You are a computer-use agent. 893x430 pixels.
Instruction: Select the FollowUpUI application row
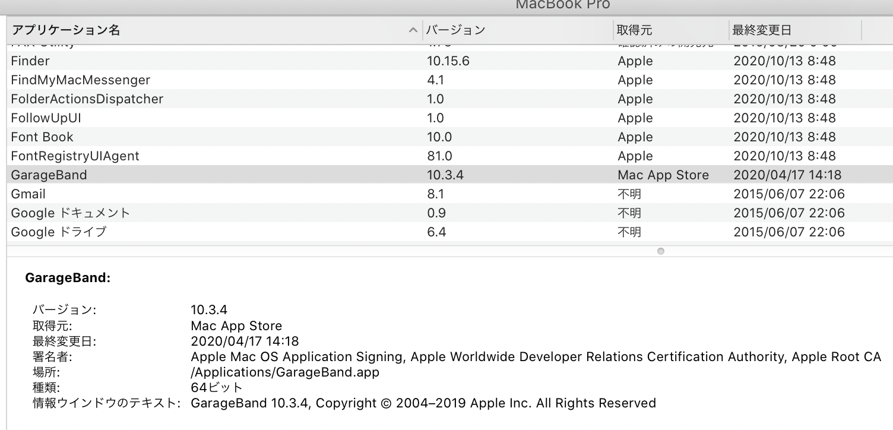click(46, 118)
